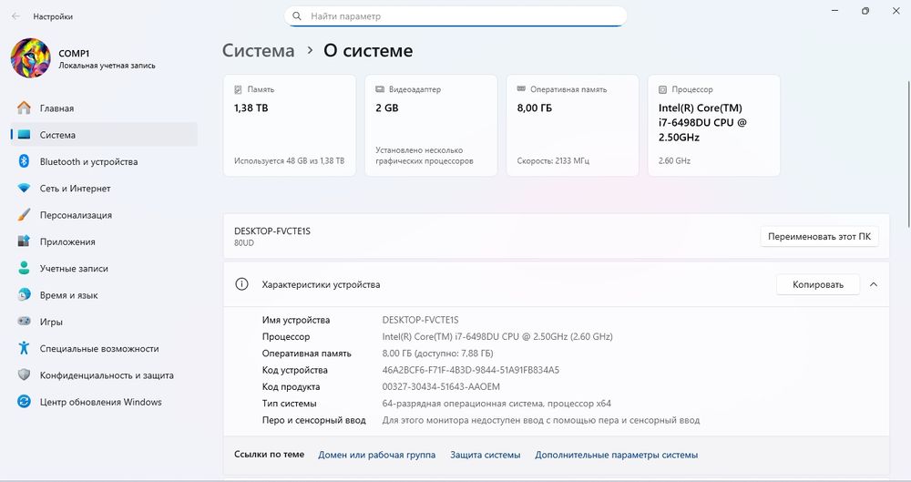Screen dimensions: 911x482
Task: Click the vertical scrollbar on the right
Action: (908, 154)
